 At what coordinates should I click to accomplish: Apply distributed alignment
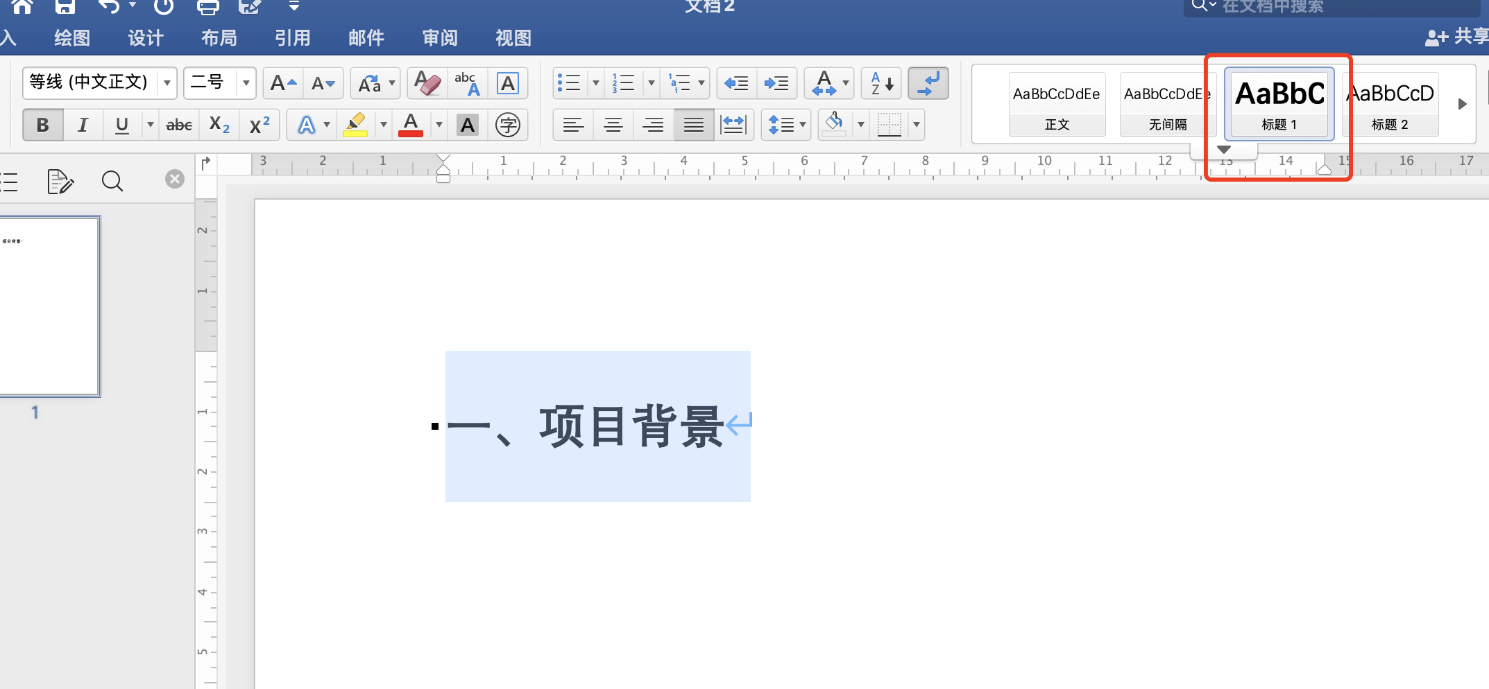click(733, 125)
